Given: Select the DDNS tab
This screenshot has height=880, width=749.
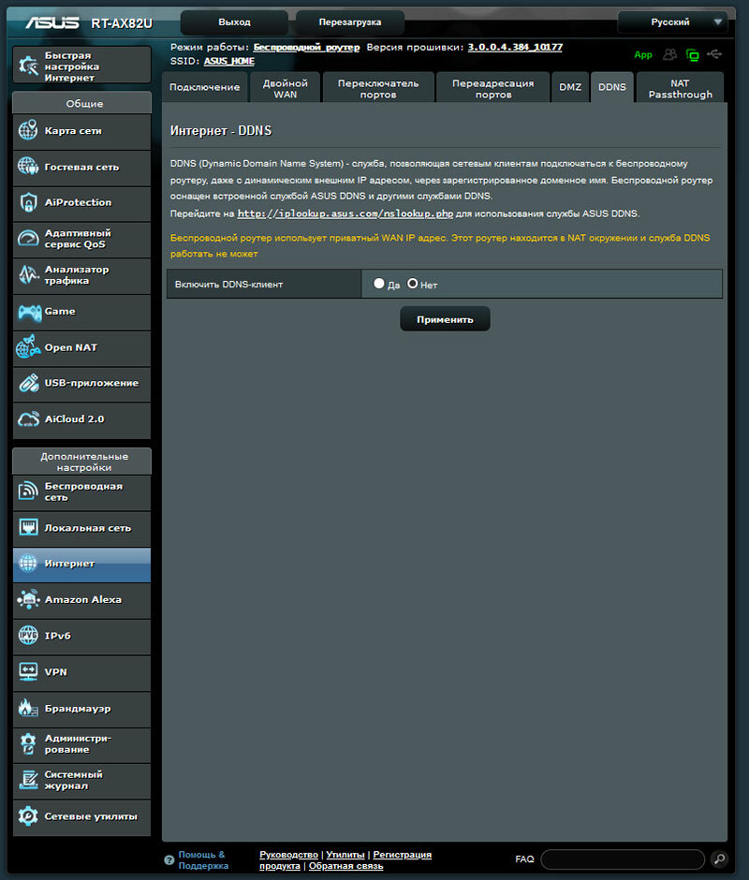Looking at the screenshot, I should [x=612, y=87].
